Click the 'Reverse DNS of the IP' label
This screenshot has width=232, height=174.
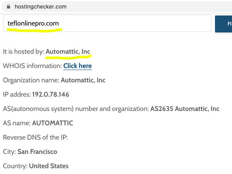pos(35,137)
